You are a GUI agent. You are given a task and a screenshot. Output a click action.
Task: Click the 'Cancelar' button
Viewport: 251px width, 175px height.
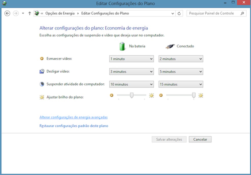(200, 139)
